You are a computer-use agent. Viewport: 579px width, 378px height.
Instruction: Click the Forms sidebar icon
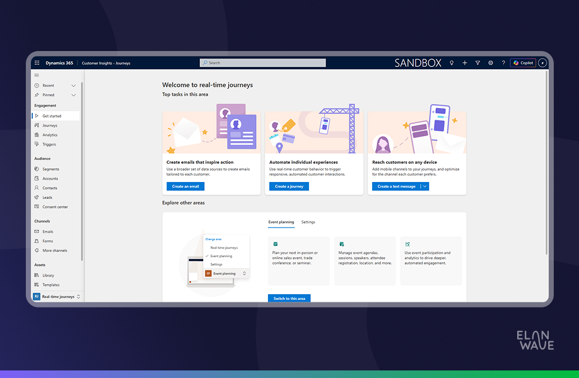pos(37,241)
